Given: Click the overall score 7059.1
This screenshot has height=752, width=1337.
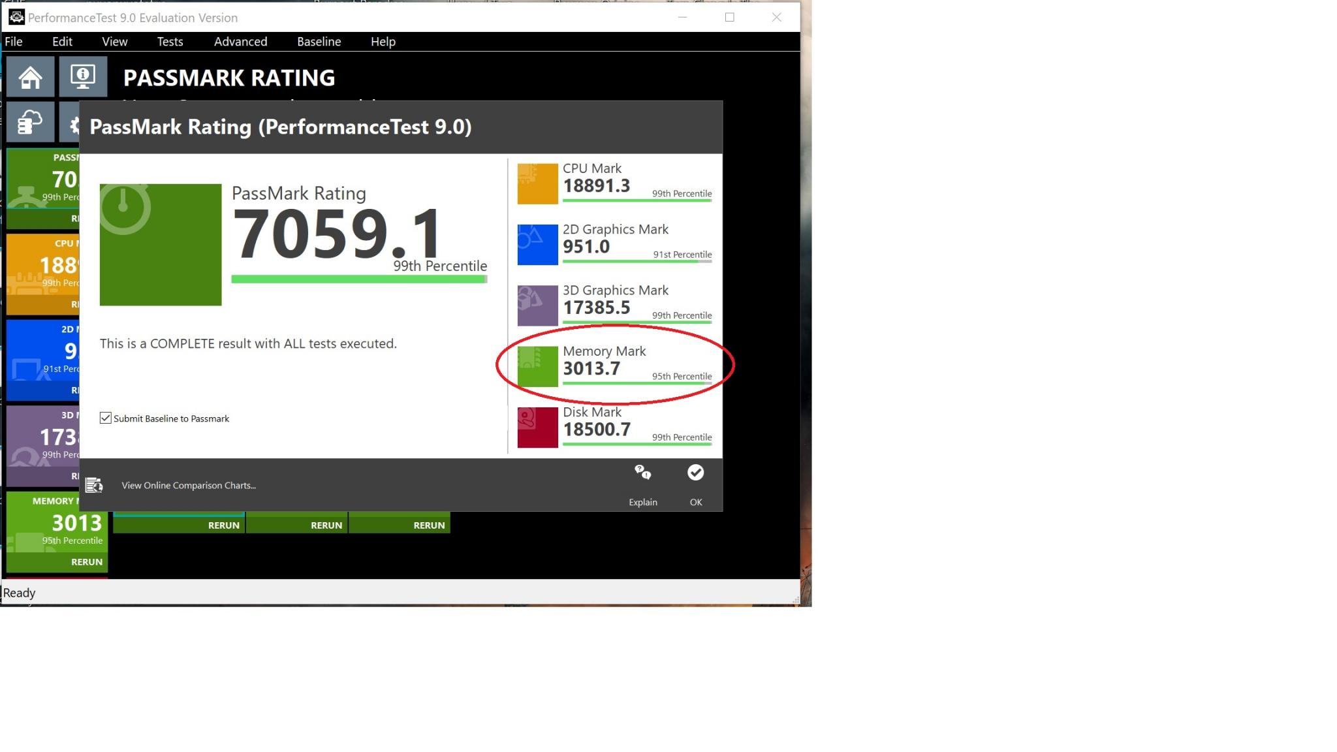Looking at the screenshot, I should 337,234.
